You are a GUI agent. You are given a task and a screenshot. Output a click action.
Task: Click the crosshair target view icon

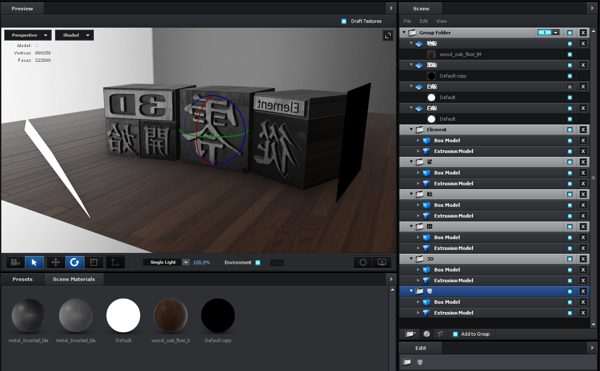point(363,262)
